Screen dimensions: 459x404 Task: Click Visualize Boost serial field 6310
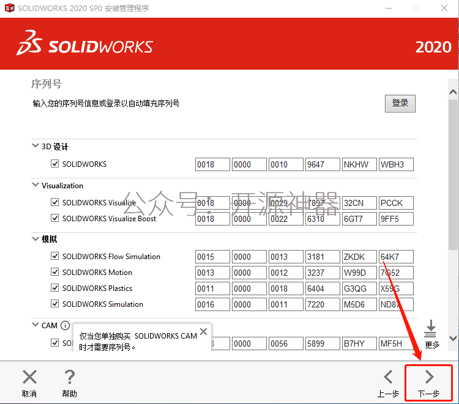coord(323,219)
